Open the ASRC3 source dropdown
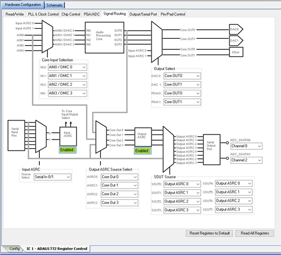The height and width of the screenshot is (255, 281). click(x=120, y=203)
